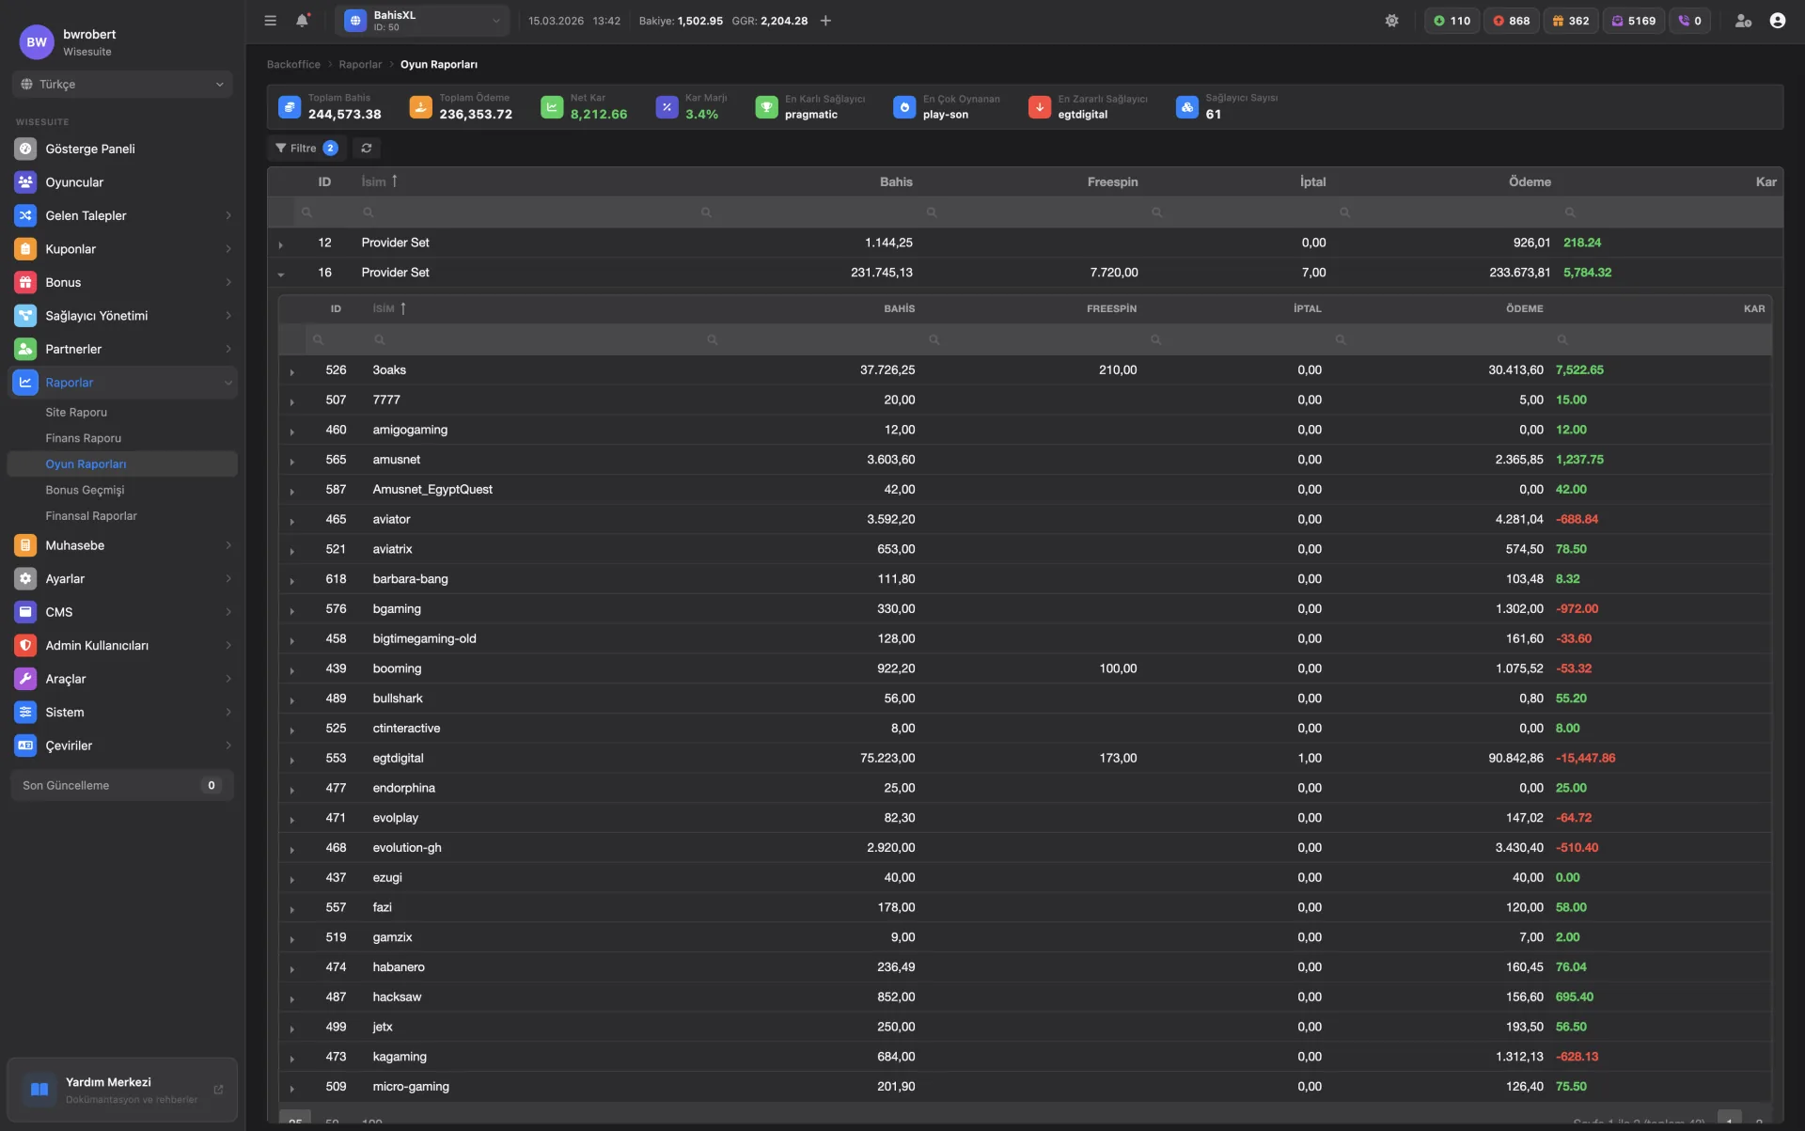The height and width of the screenshot is (1131, 1805).
Task: Expand the egtdigital provider row
Action: pyautogui.click(x=292, y=760)
